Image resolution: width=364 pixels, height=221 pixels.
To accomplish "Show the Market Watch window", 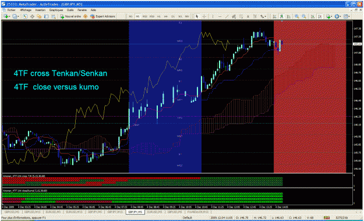I will (x=25, y=16).
